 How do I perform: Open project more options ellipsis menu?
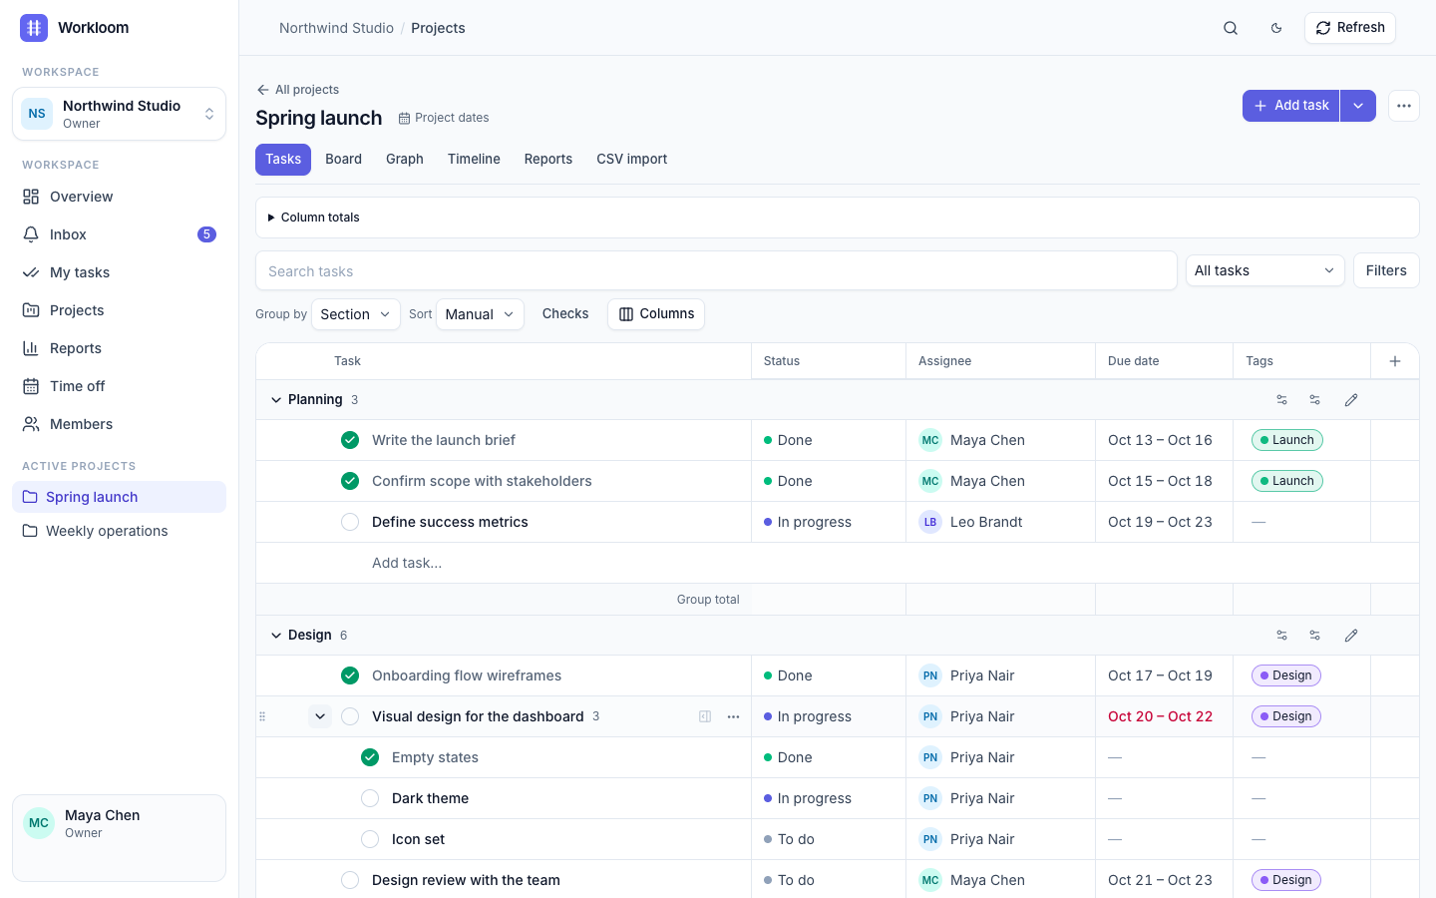(1404, 106)
